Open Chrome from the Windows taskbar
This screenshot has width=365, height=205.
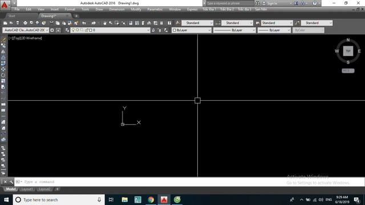click(x=151, y=200)
